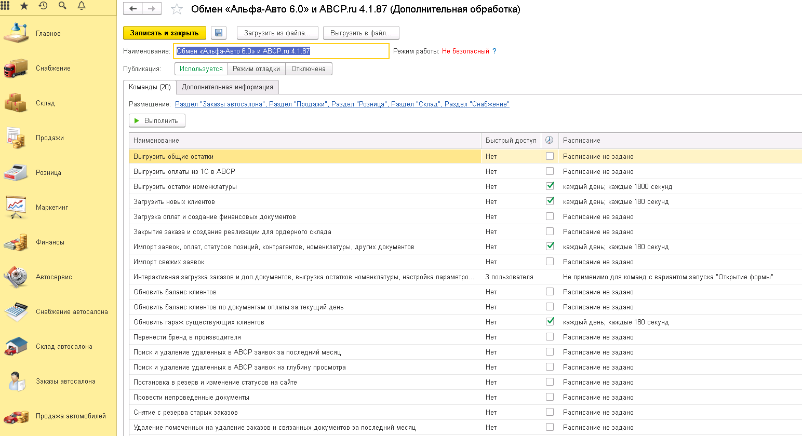The image size is (802, 436).
Task: Click the Наименование input field
Action: pos(281,51)
